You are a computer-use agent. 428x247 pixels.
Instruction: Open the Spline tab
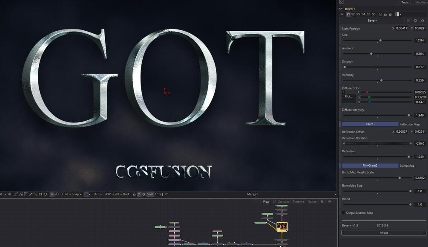312,202
